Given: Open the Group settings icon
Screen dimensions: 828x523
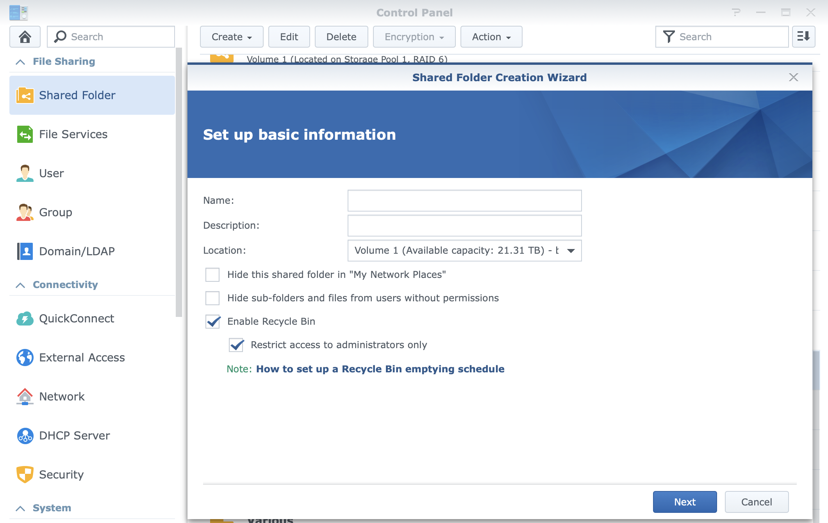Looking at the screenshot, I should pos(25,212).
